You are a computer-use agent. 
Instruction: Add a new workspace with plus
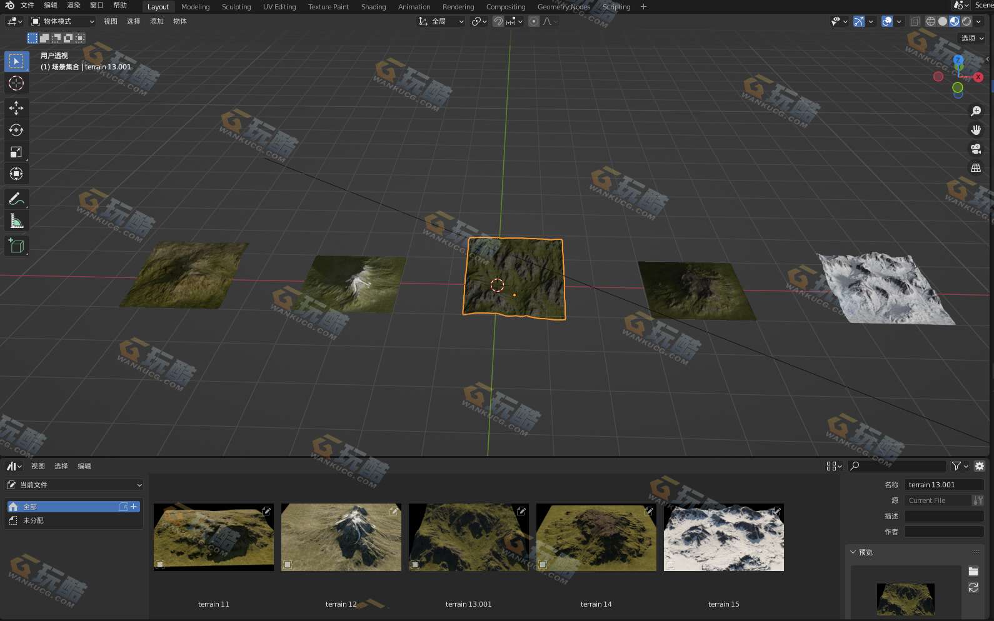click(643, 7)
